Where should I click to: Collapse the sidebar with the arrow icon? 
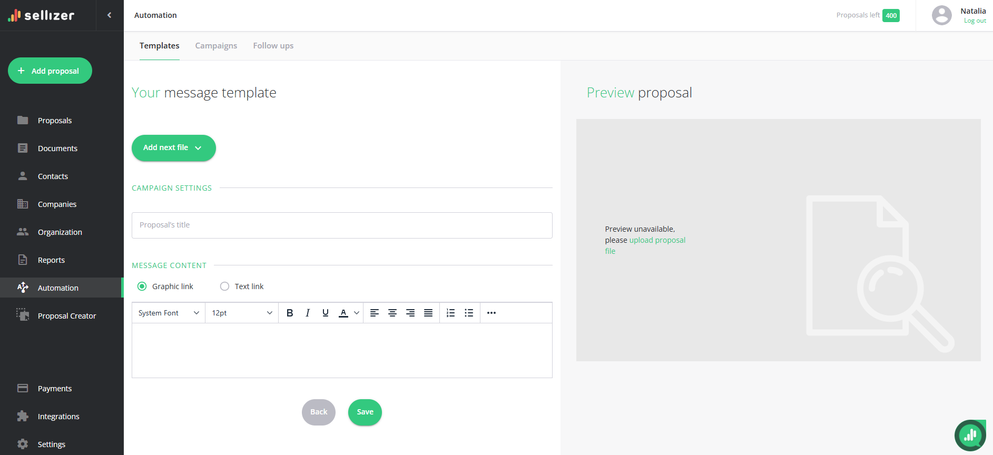coord(110,15)
